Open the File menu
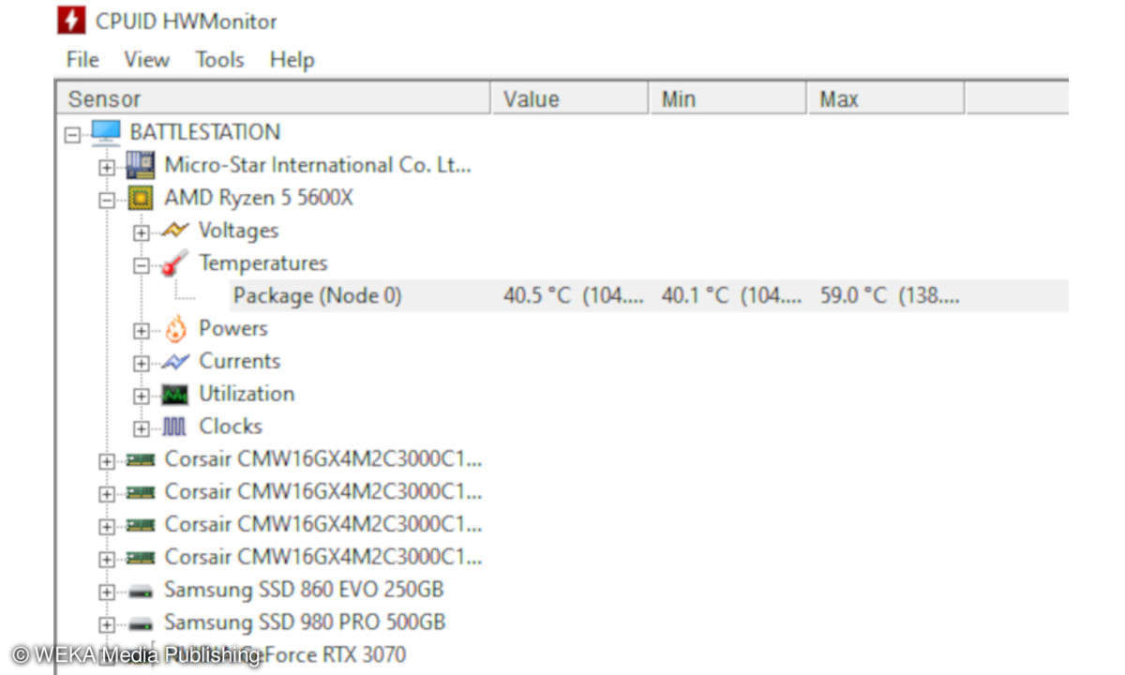Viewport: 1125px width, 675px height. coord(82,60)
